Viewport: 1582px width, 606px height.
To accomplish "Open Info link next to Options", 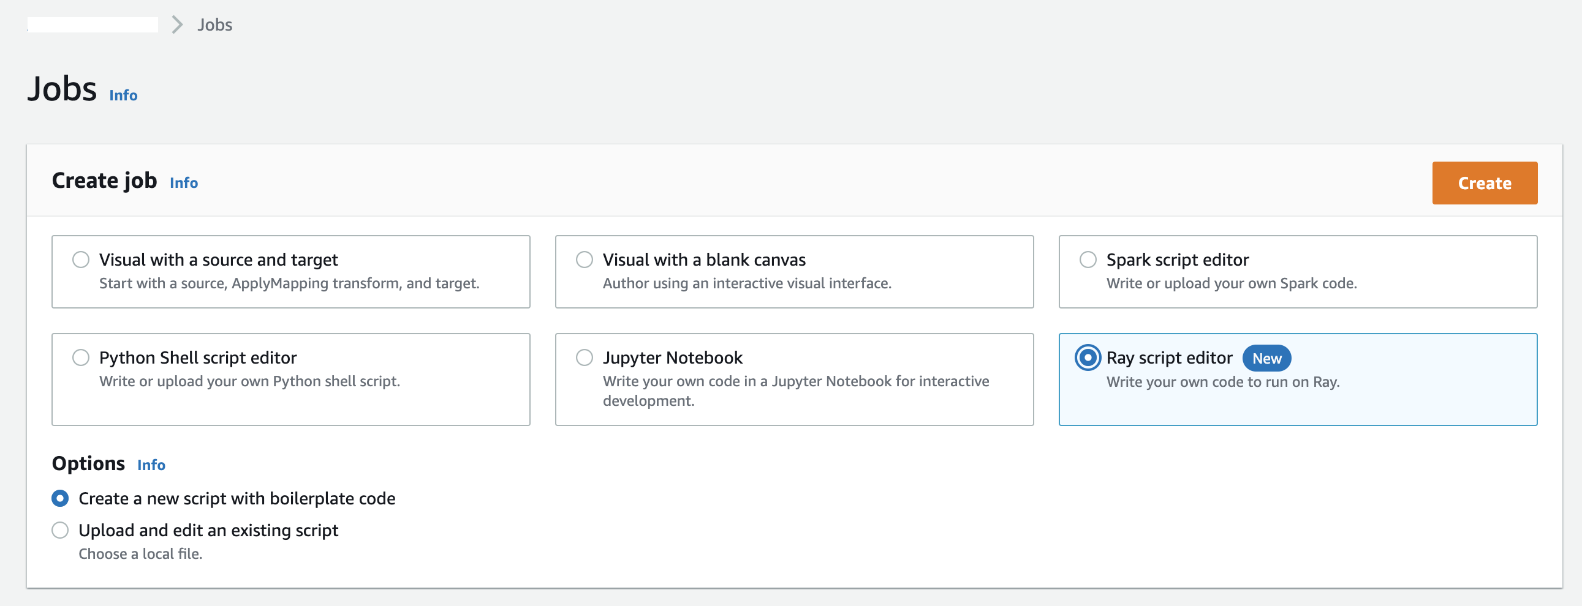I will coord(151,465).
